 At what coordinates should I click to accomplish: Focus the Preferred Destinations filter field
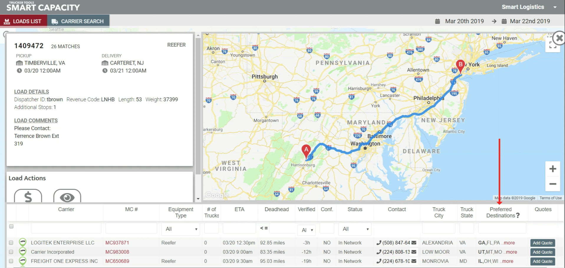502,228
